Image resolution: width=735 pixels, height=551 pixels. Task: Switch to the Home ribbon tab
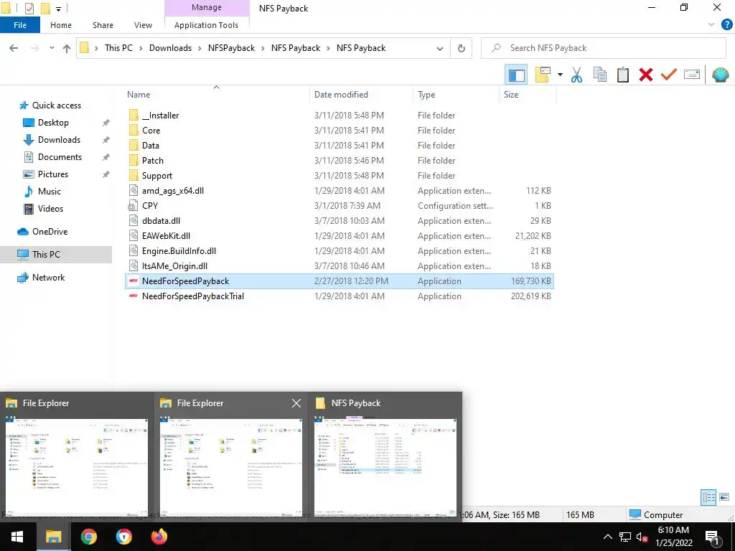pos(61,25)
